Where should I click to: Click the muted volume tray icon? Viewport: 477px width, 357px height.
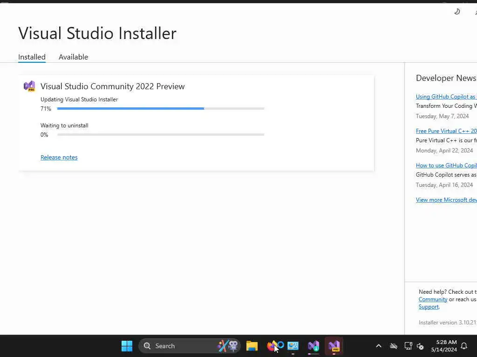(420, 346)
